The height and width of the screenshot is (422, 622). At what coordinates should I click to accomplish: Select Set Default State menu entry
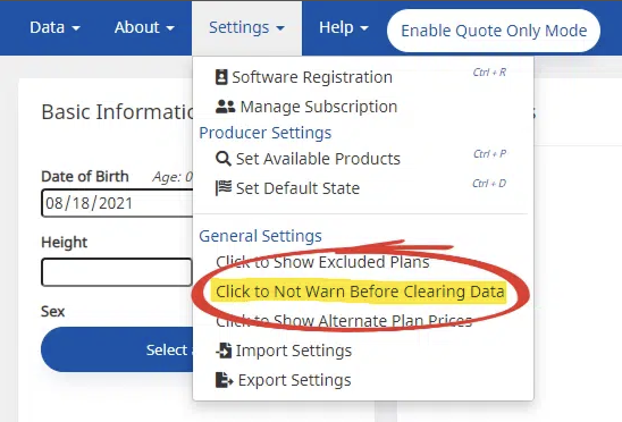tap(297, 188)
